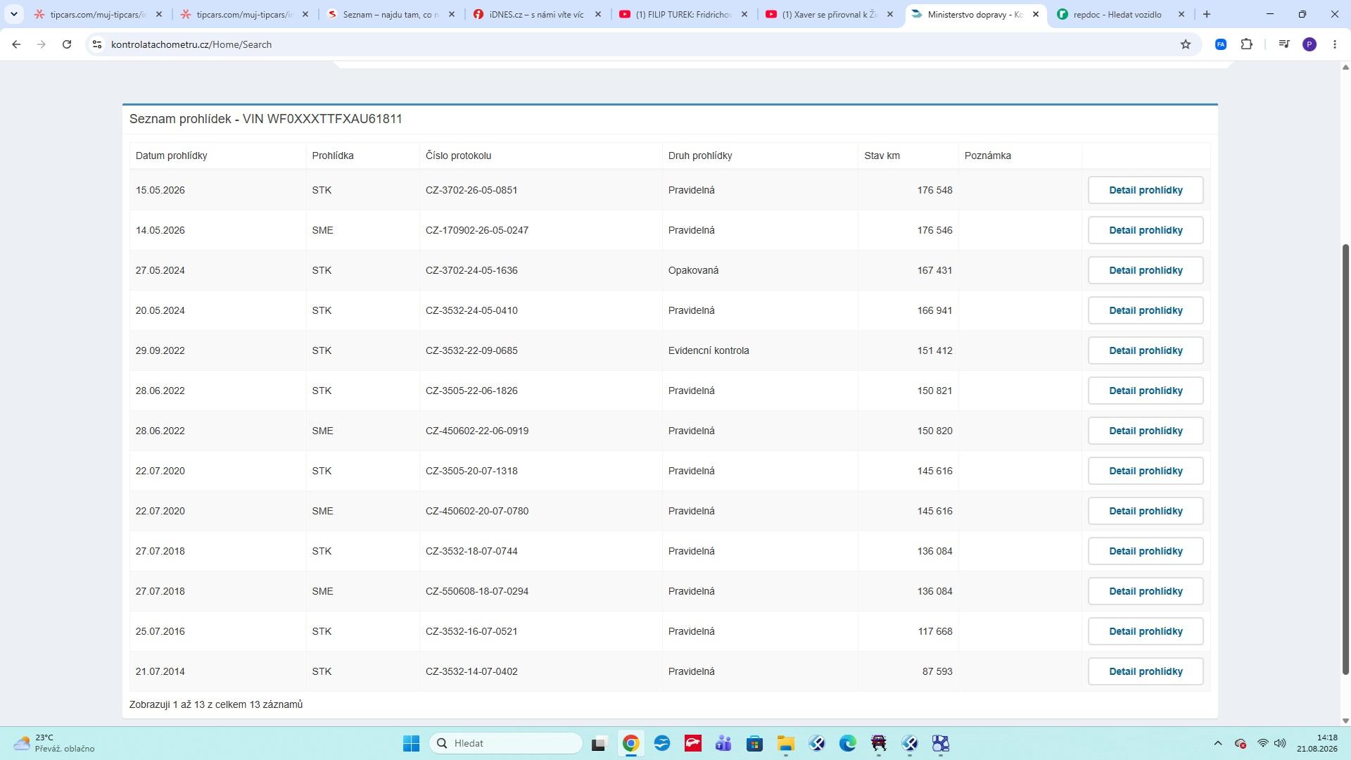Open Wi-Fi network settings in tray
This screenshot has height=760, width=1351.
click(x=1262, y=743)
